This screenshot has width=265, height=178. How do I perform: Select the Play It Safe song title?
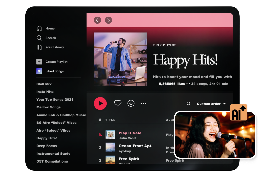pyautogui.click(x=130, y=133)
